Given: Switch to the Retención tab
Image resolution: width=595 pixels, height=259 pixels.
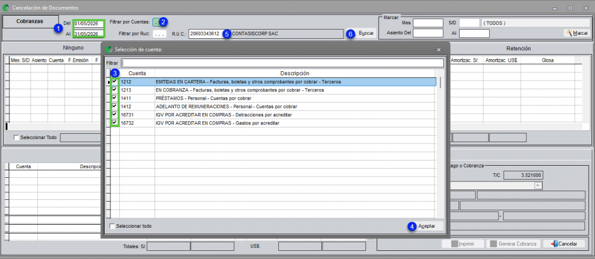Looking at the screenshot, I should pyautogui.click(x=518, y=49).
